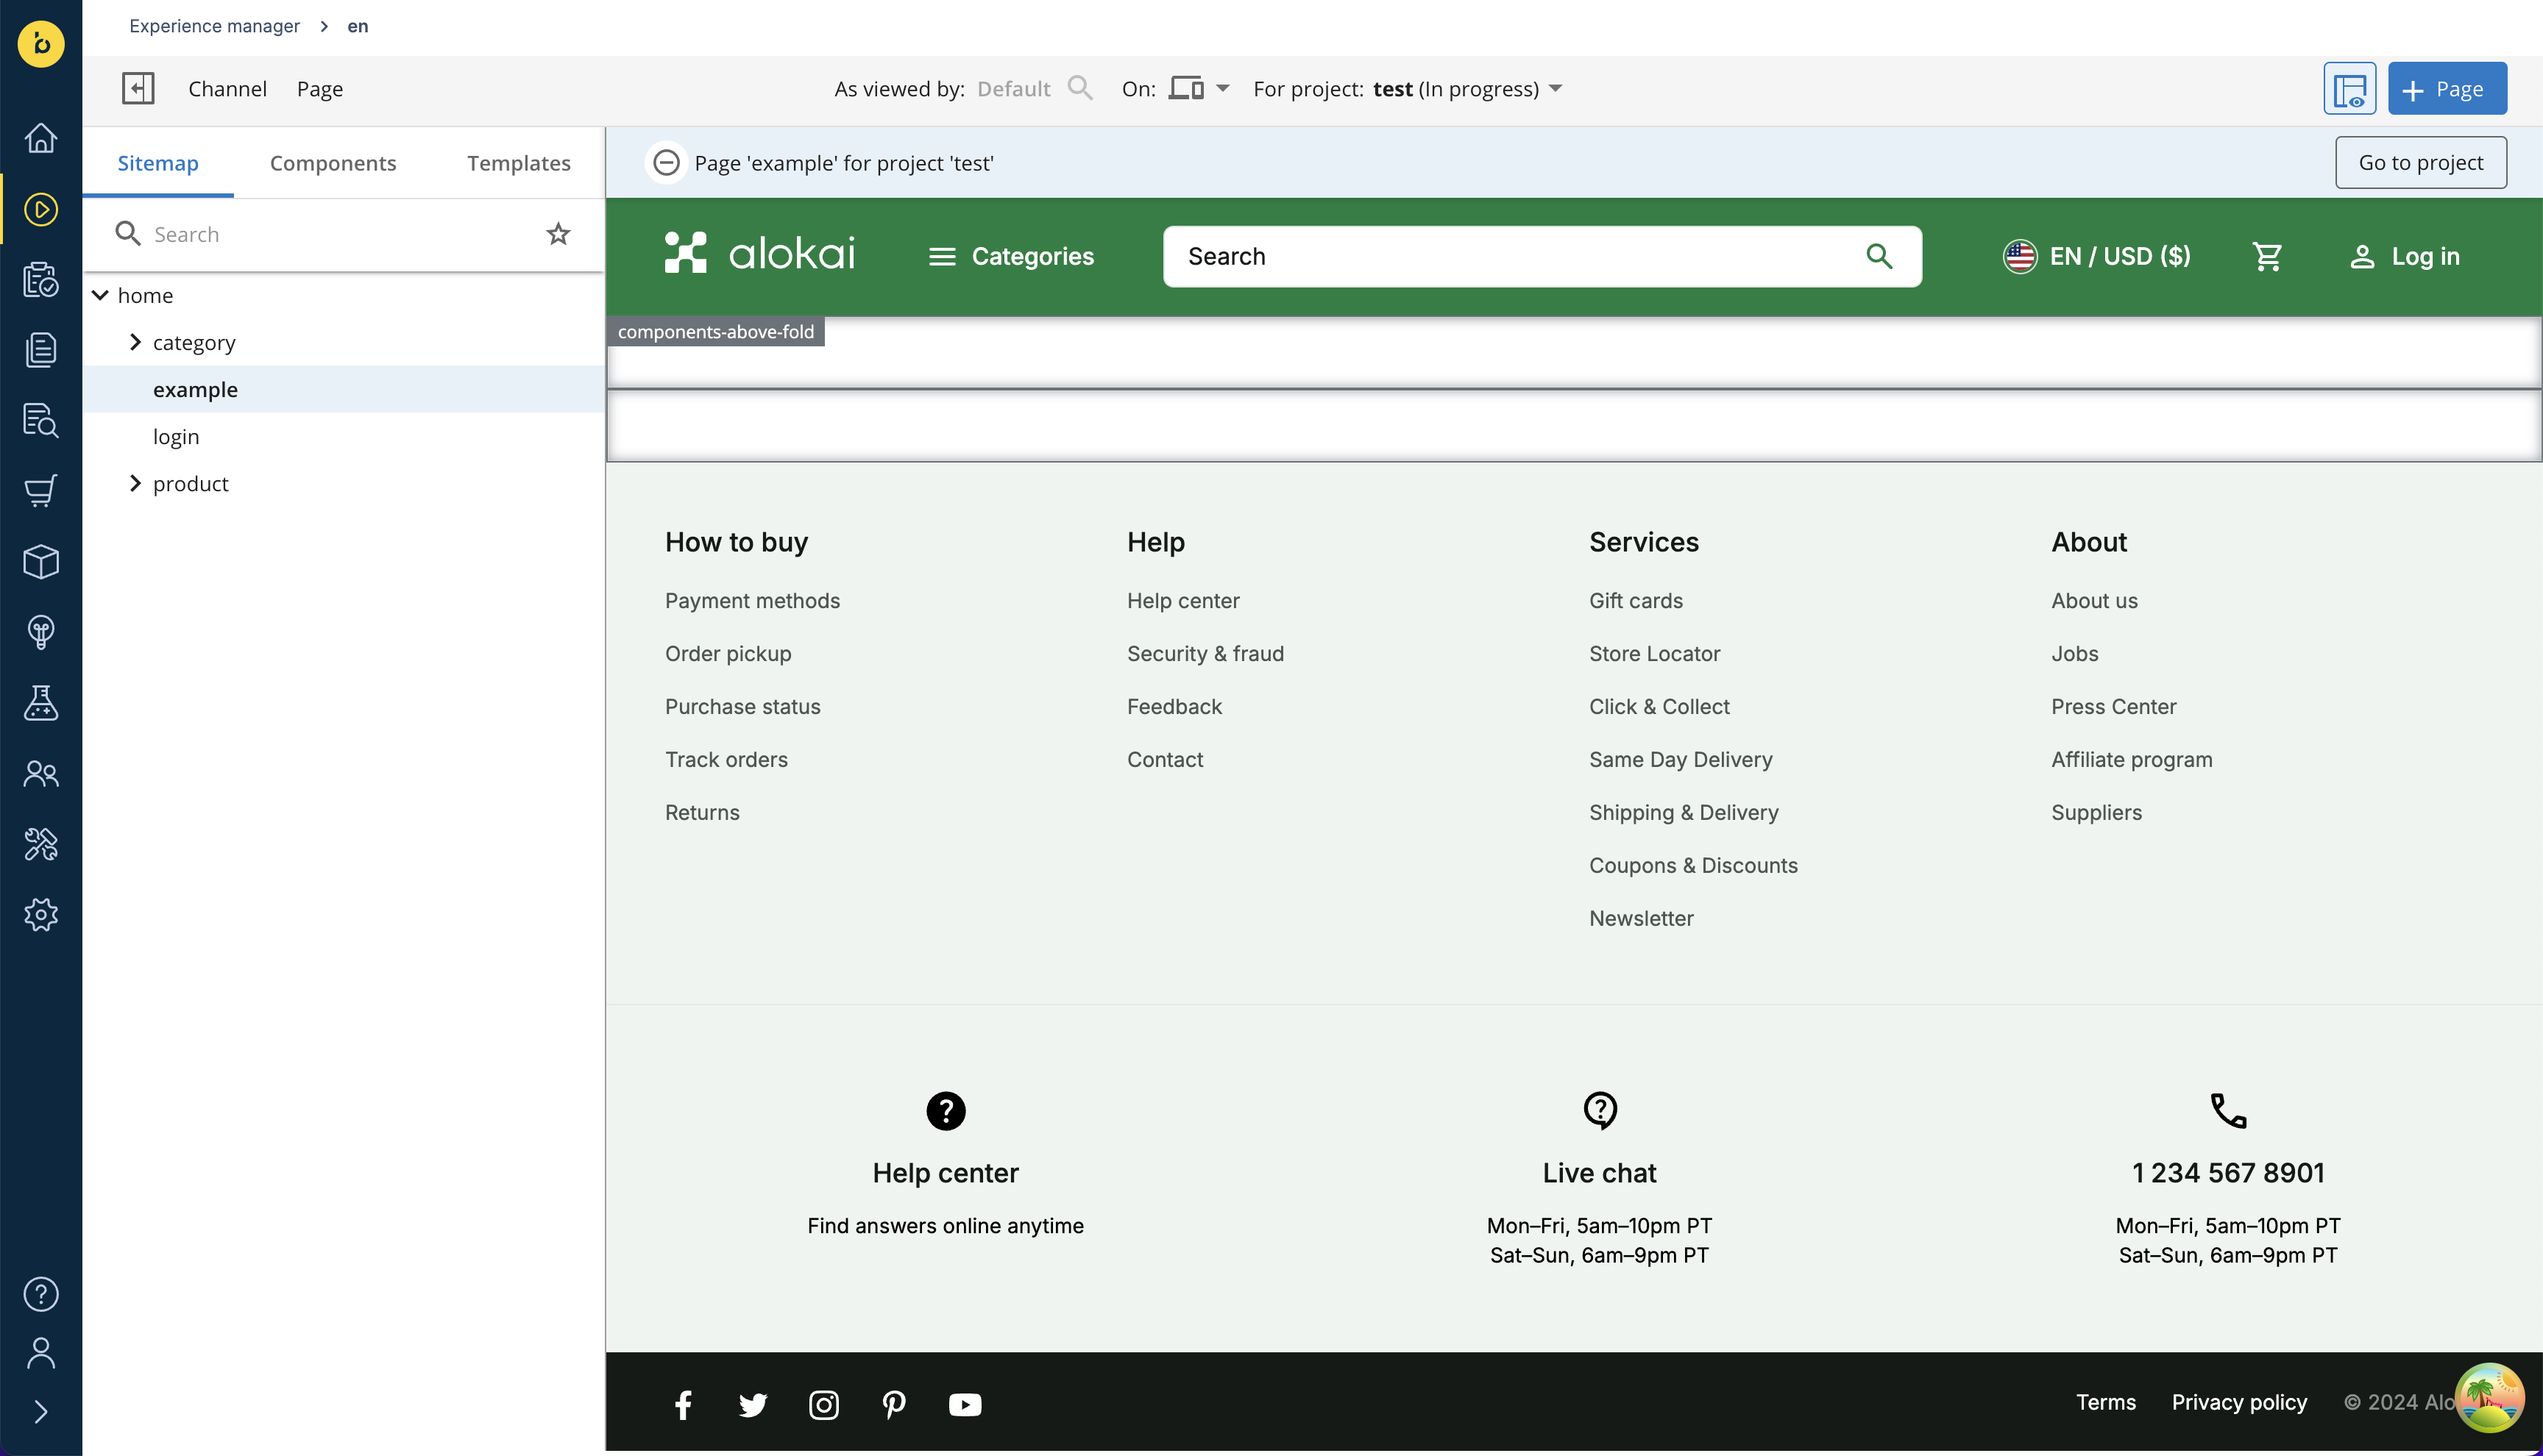The image size is (2543, 1456).
Task: Click the alokai logo
Action: pos(759,253)
